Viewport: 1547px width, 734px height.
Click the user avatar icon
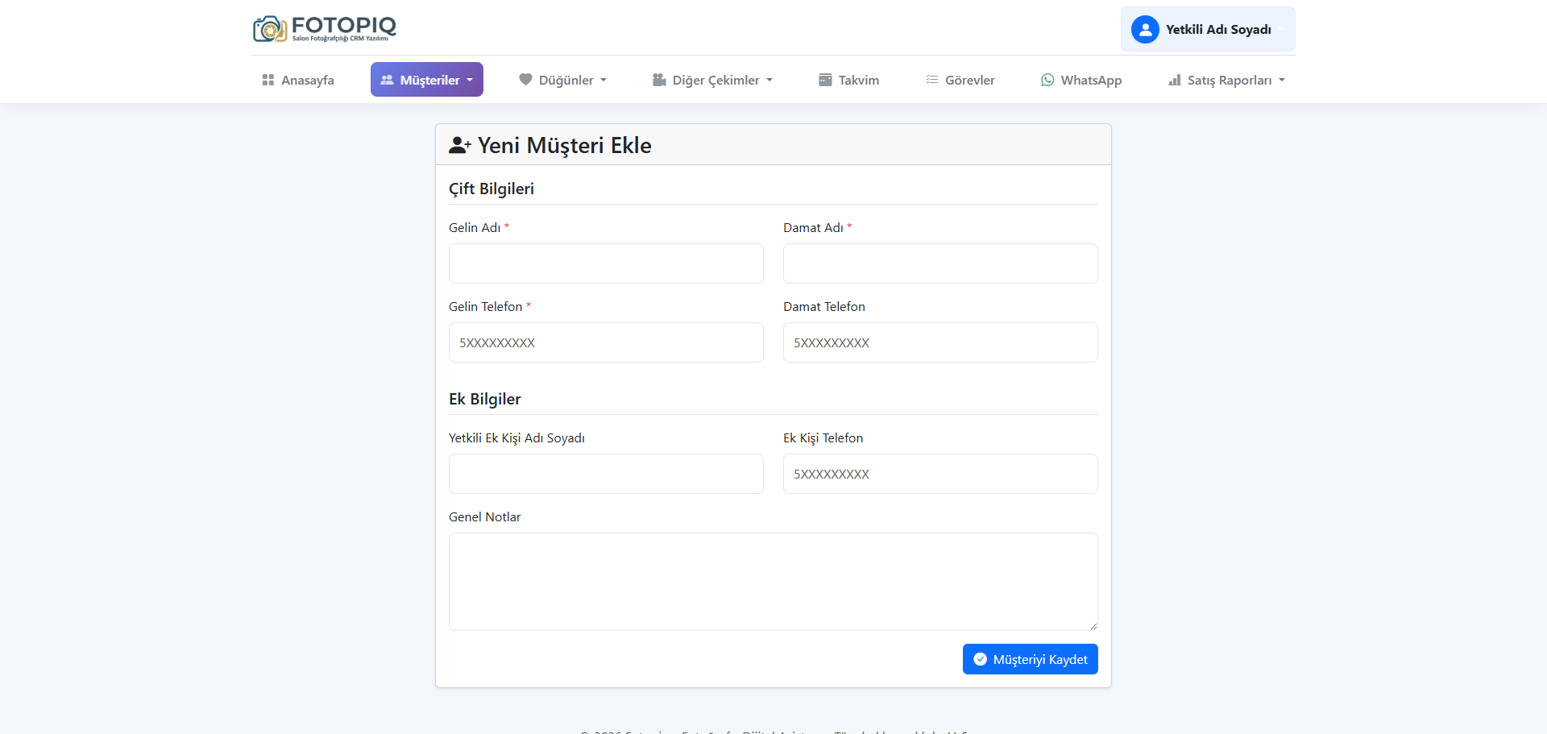pyautogui.click(x=1145, y=30)
